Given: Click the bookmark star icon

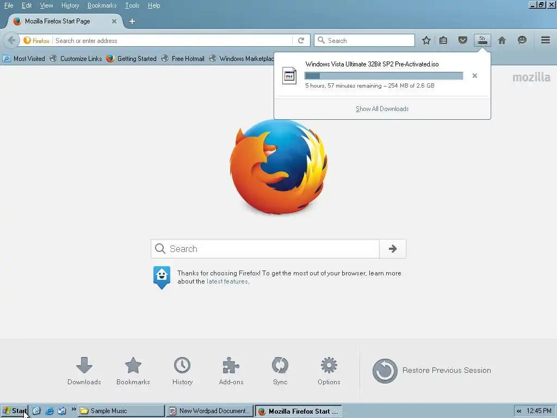Looking at the screenshot, I should 426,40.
